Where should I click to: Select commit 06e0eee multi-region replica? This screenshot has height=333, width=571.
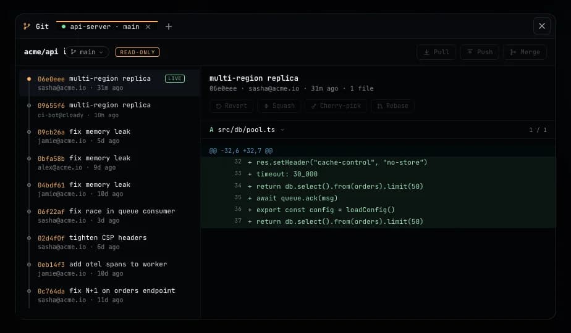coord(109,83)
